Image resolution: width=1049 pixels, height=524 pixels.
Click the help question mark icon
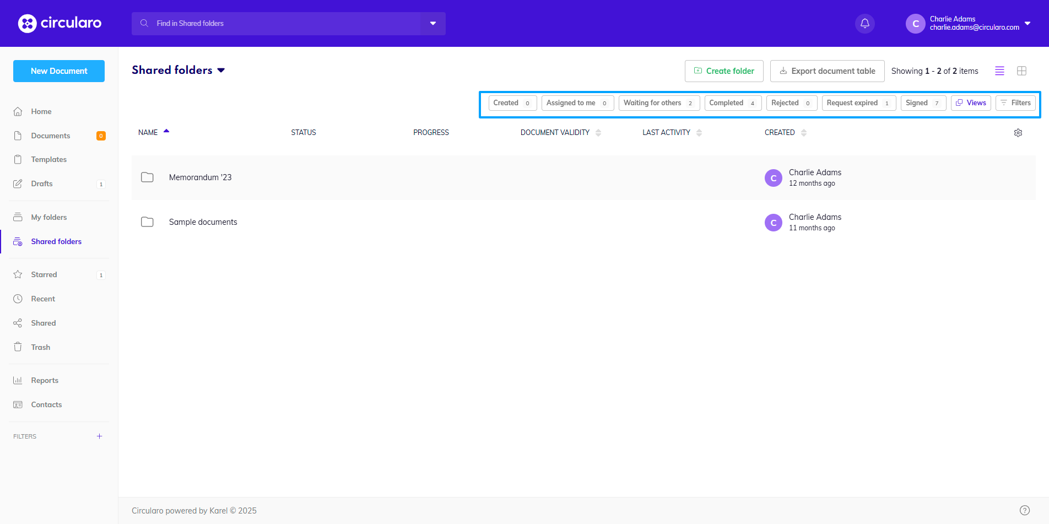1024,510
